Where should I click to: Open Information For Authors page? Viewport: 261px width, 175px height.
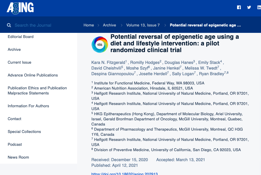pyautogui.click(x=28, y=106)
